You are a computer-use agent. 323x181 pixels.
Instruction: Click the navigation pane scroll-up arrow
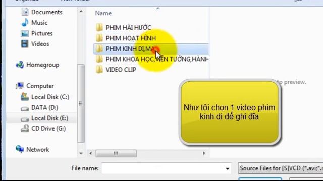click(81, 11)
